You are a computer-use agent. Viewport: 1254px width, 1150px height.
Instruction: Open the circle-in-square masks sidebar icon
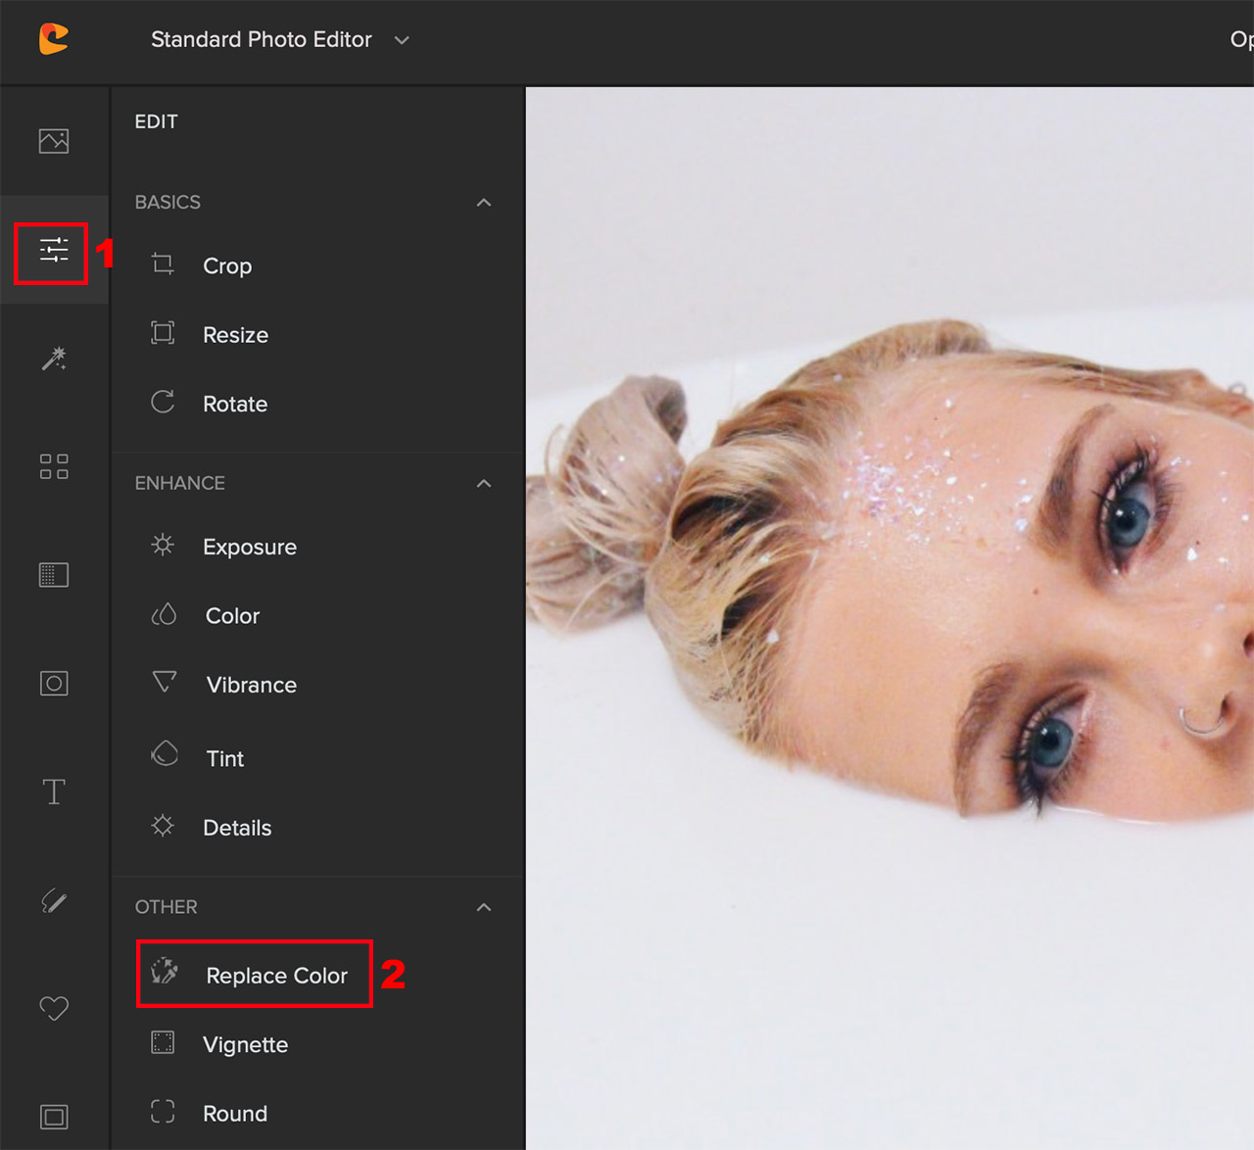pyautogui.click(x=54, y=683)
